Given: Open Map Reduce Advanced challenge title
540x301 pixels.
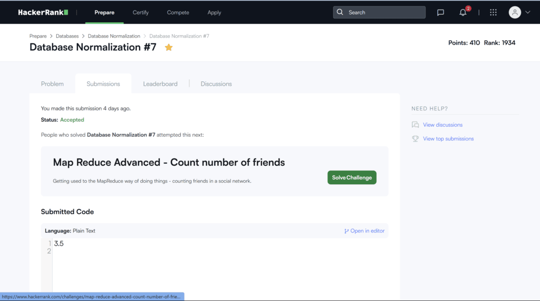Looking at the screenshot, I should point(169,163).
